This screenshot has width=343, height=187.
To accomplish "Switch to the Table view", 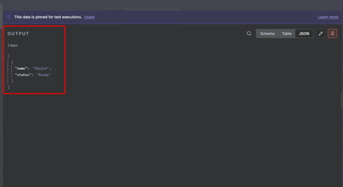I will (287, 34).
